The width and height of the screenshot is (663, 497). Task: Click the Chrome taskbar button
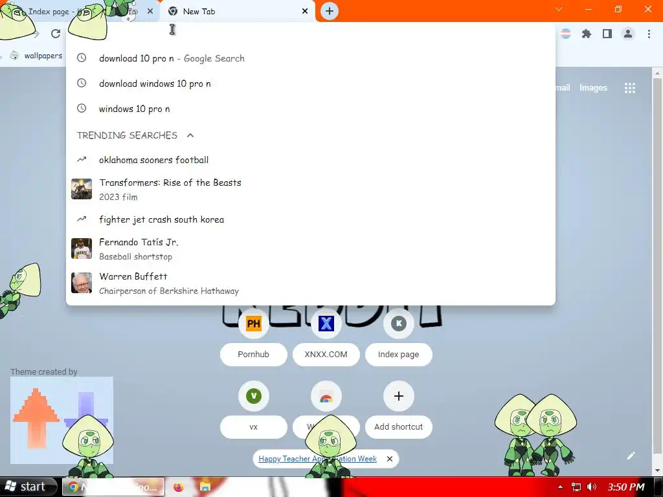(113, 487)
